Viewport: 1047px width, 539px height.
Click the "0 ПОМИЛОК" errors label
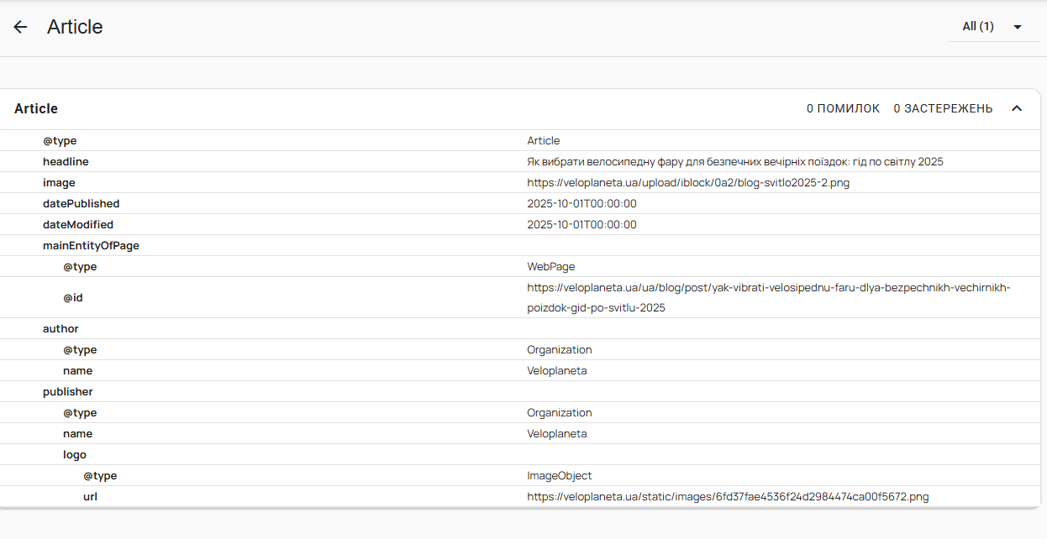[x=843, y=108]
